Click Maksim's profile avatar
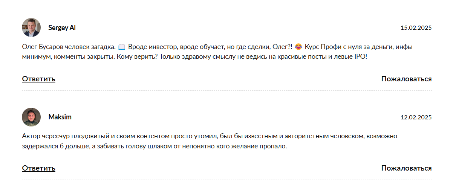This screenshot has height=183, width=456. pos(31,117)
